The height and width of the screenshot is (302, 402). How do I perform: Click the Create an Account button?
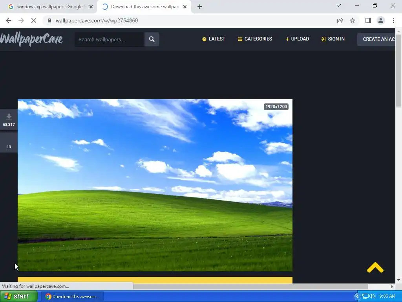(x=376, y=39)
